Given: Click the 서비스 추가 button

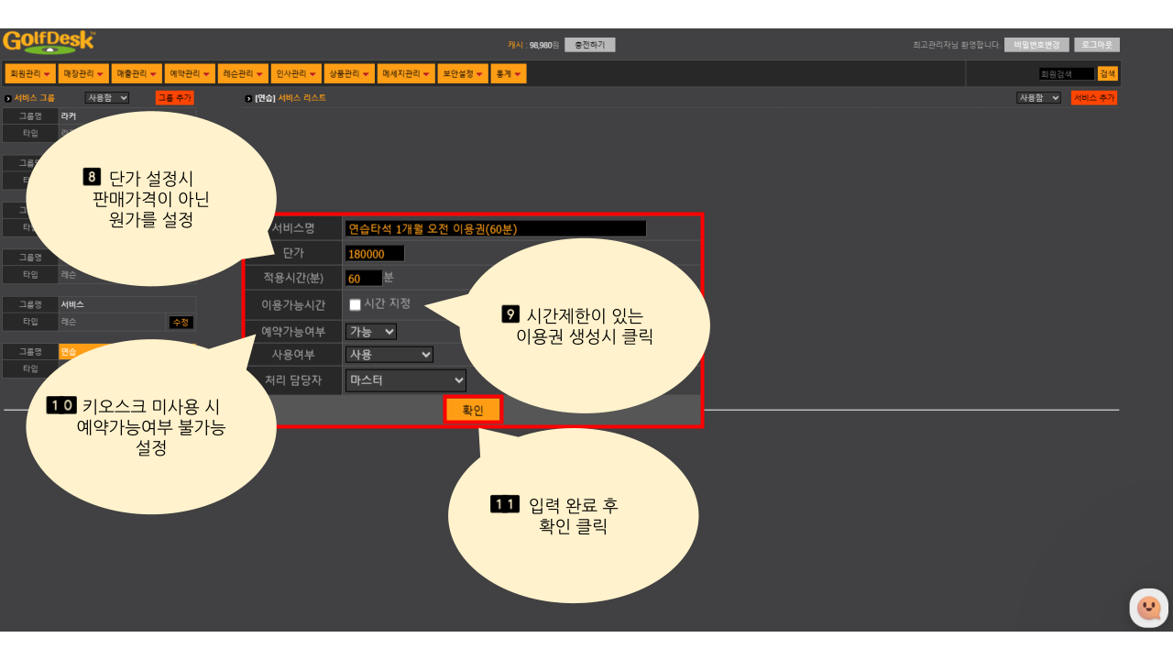Looking at the screenshot, I should (x=1094, y=97).
